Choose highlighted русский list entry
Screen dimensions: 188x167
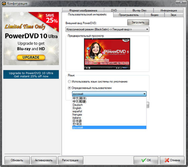point(109,128)
